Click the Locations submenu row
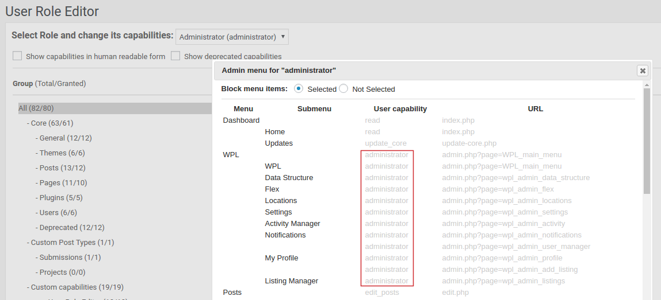 (x=281, y=200)
